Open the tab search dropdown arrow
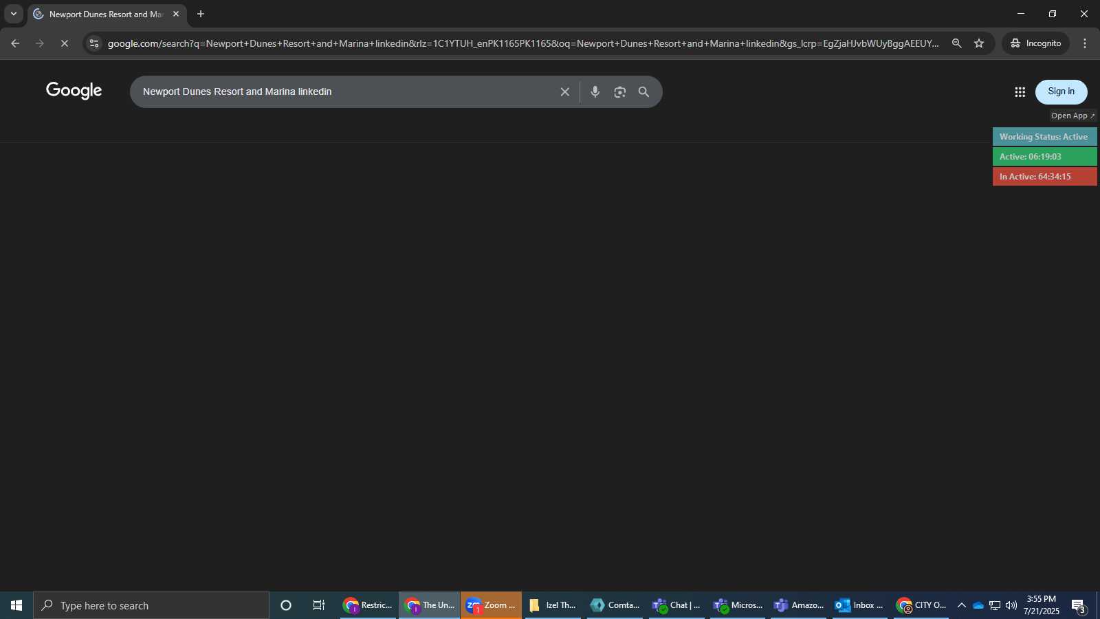Image resolution: width=1100 pixels, height=619 pixels. (13, 14)
